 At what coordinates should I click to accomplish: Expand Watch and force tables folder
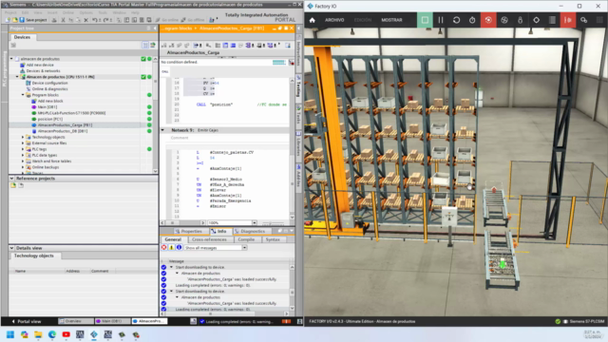click(x=23, y=161)
